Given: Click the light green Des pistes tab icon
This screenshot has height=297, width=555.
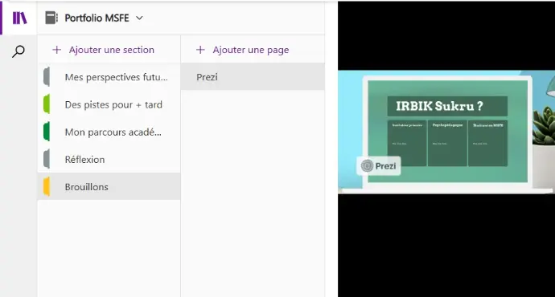Looking at the screenshot, I should (x=47, y=104).
